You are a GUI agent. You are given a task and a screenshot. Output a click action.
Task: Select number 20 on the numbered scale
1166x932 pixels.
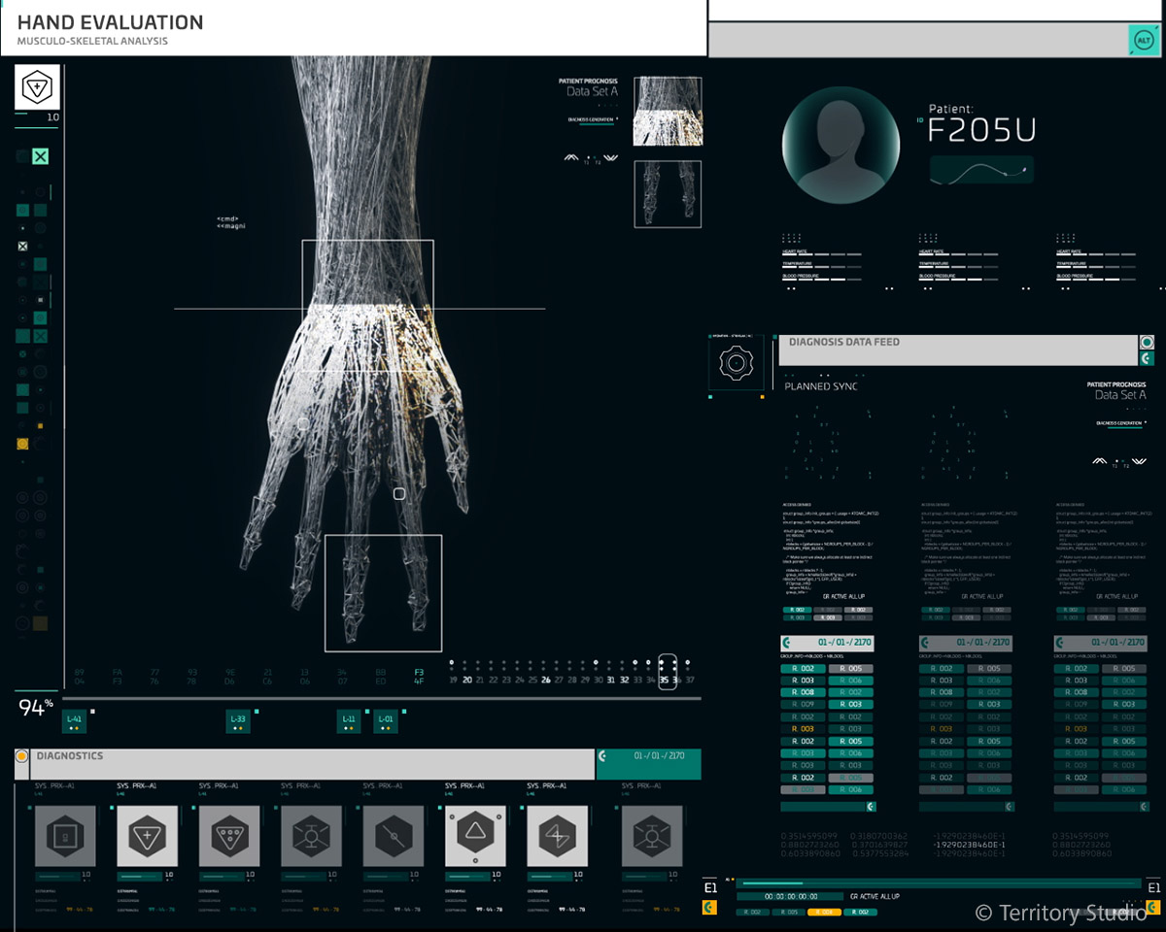point(467,681)
